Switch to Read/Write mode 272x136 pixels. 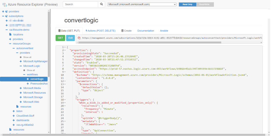click(x=205, y=5)
